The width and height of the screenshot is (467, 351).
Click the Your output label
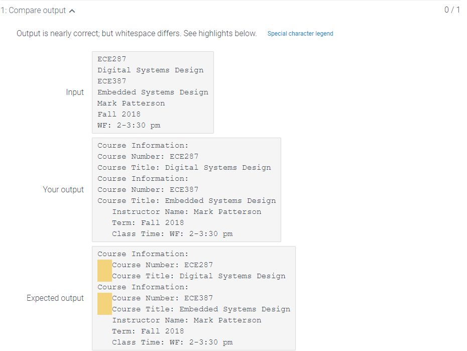64,189
